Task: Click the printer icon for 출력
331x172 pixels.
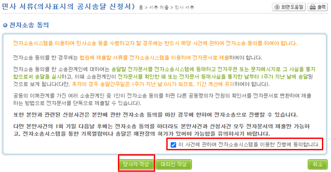Action: tap(313, 7)
